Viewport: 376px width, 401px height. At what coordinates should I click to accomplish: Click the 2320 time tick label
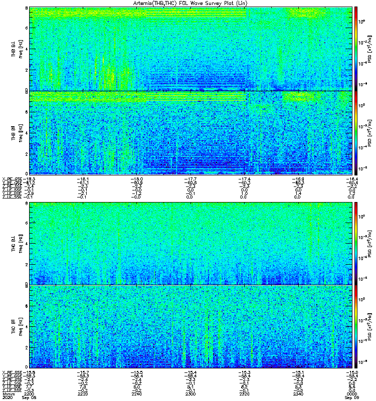point(244,394)
